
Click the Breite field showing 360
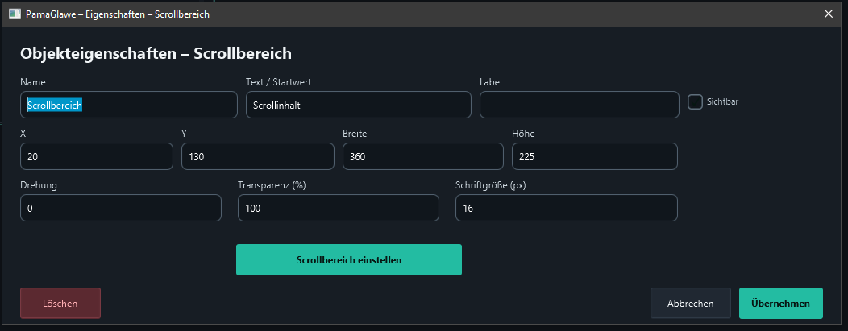coord(423,156)
